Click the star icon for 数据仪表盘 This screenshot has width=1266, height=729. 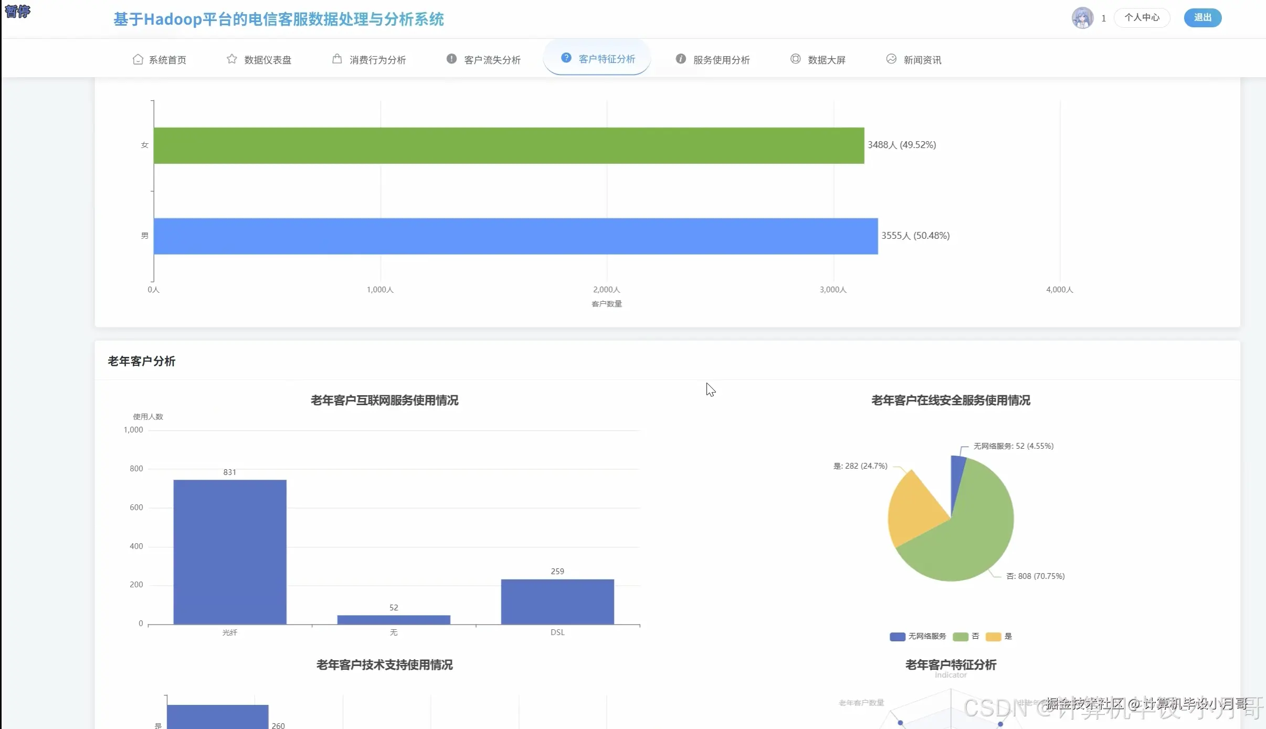click(231, 59)
